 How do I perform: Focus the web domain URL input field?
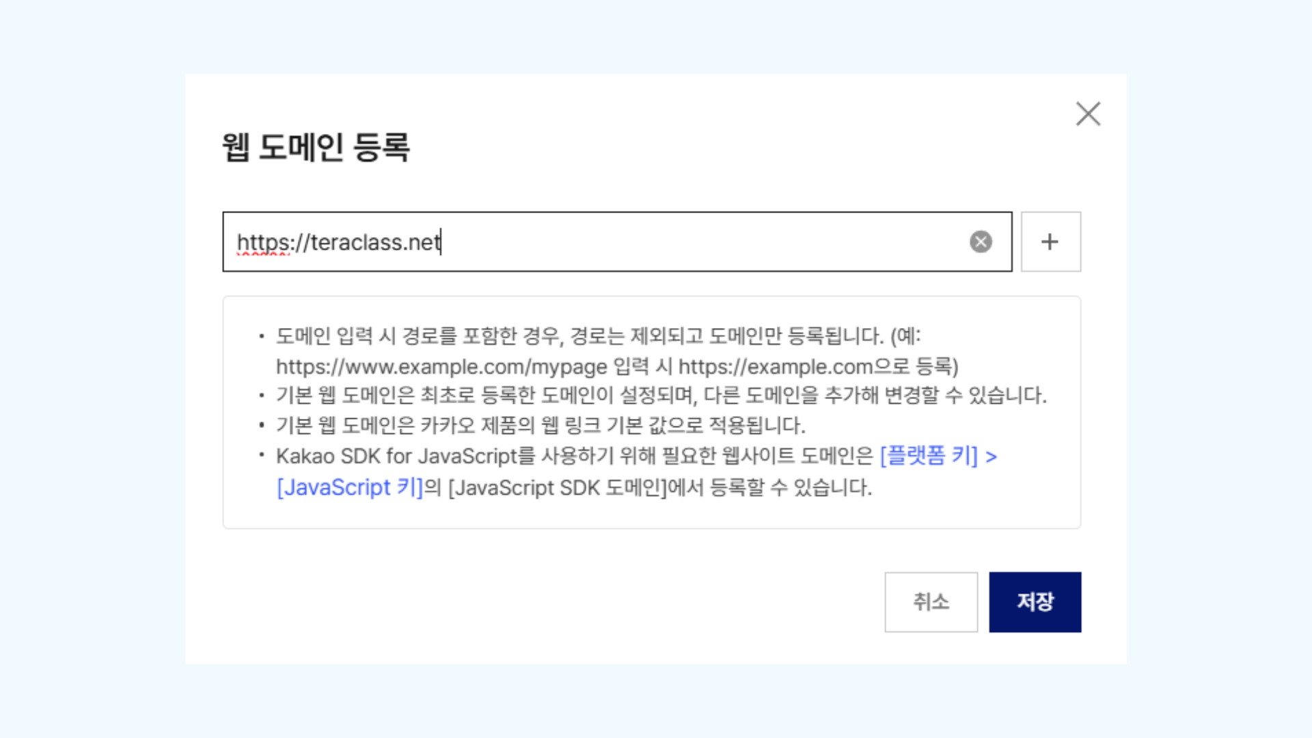(x=683, y=242)
